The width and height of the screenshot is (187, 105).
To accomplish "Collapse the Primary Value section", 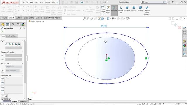I will coord(22,64).
